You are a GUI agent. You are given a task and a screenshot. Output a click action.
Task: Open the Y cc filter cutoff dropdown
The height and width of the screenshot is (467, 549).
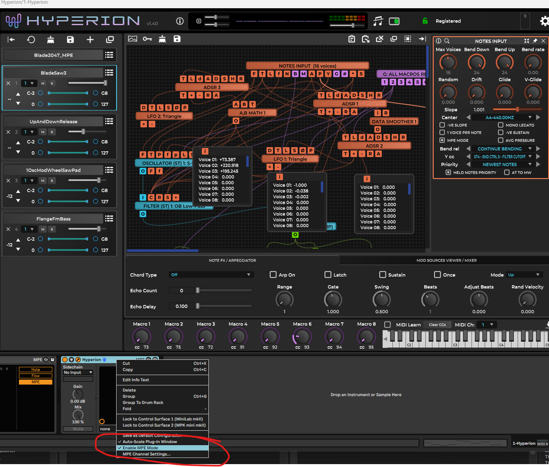(x=503, y=157)
